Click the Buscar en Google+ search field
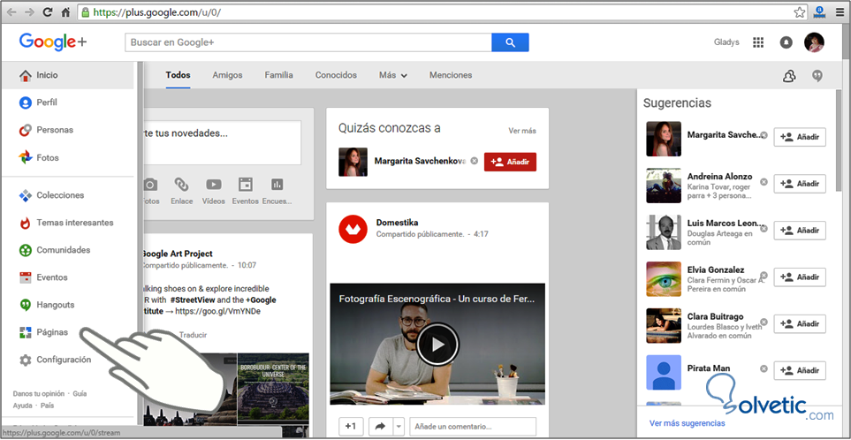 (x=308, y=42)
